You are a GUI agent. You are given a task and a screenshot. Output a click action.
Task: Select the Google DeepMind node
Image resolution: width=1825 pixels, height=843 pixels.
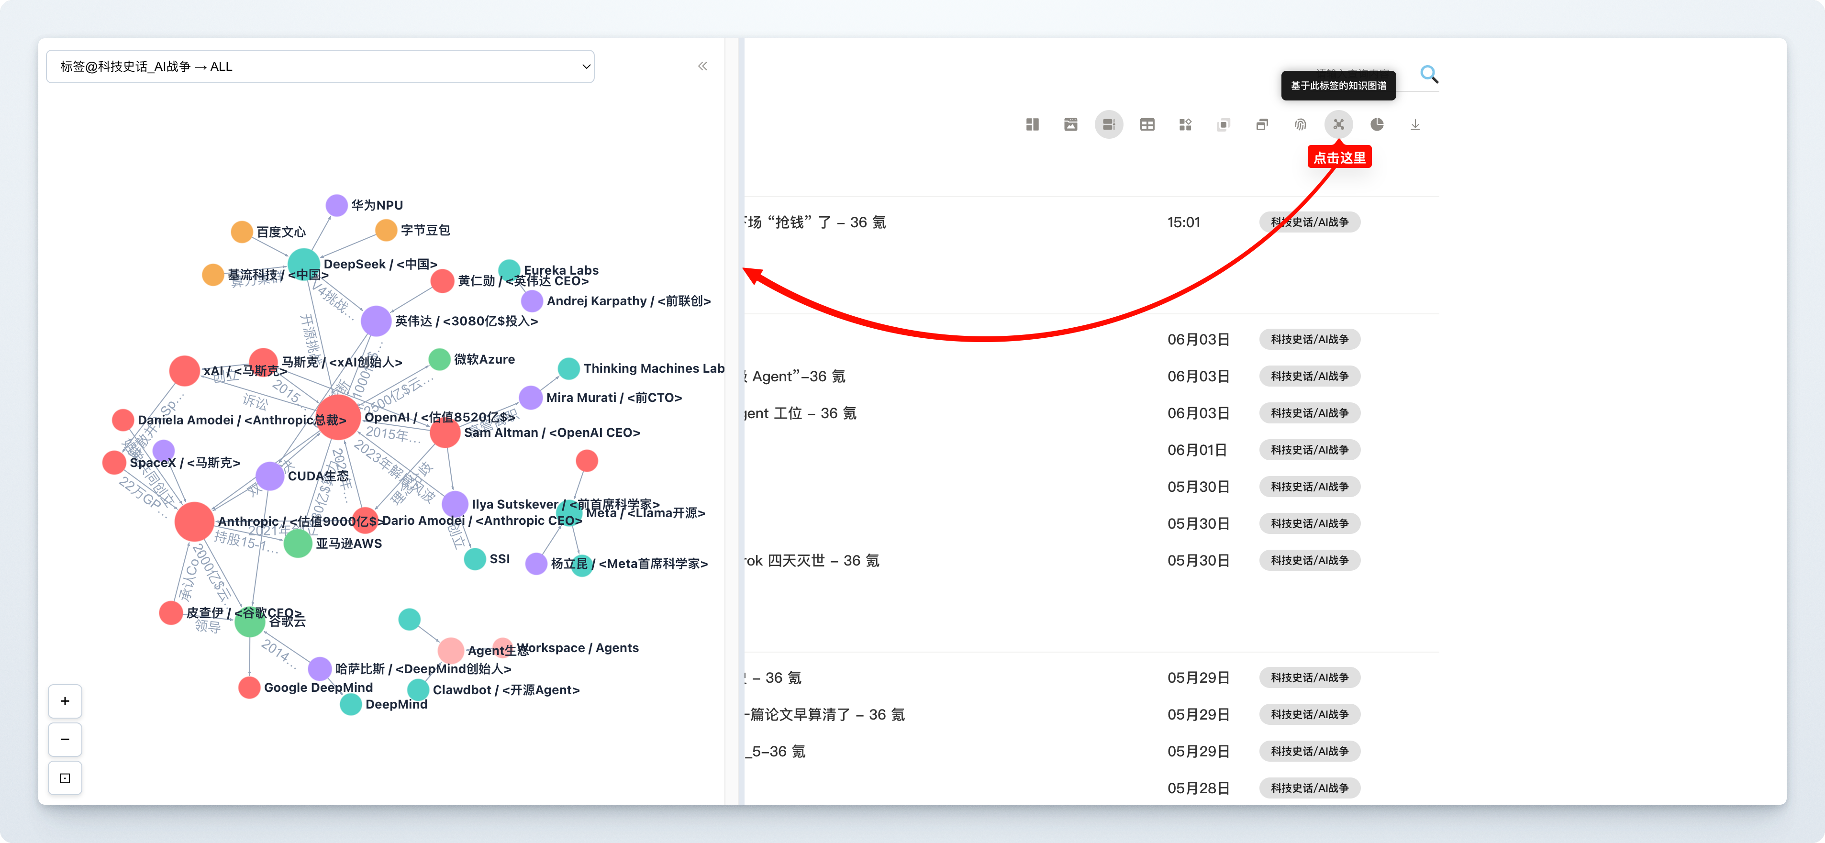249,687
